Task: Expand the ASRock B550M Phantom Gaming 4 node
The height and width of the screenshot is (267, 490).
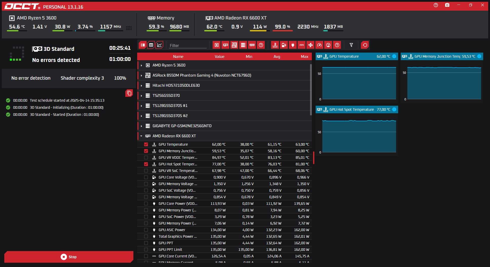Action: click(x=141, y=75)
